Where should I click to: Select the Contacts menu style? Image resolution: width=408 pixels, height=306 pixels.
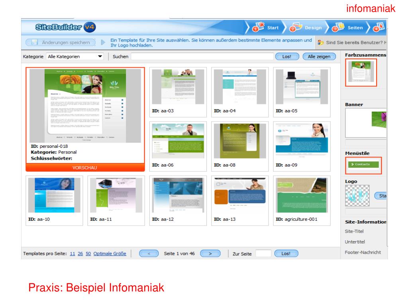[x=363, y=165]
